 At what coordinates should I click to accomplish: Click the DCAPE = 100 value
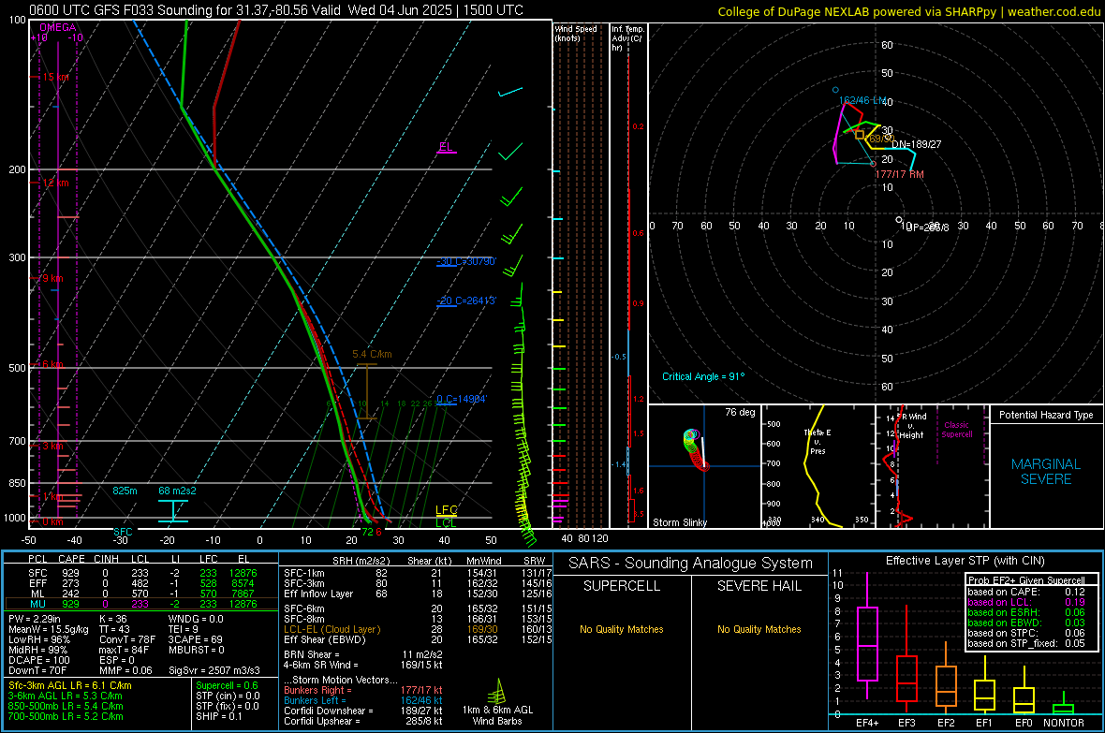(38, 660)
